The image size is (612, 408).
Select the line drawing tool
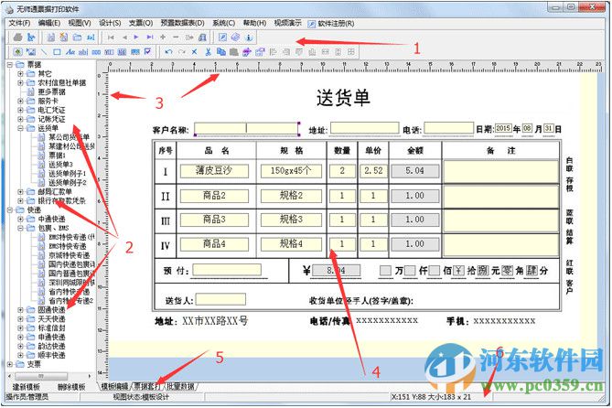(44, 51)
